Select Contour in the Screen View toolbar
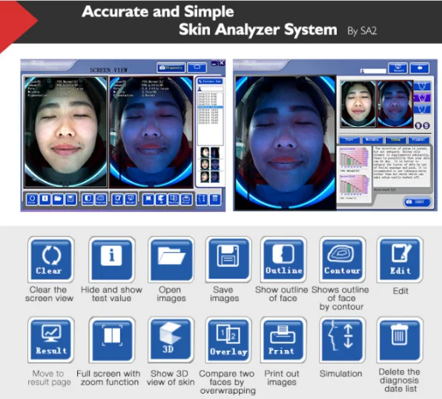The image size is (442, 399). (101, 199)
